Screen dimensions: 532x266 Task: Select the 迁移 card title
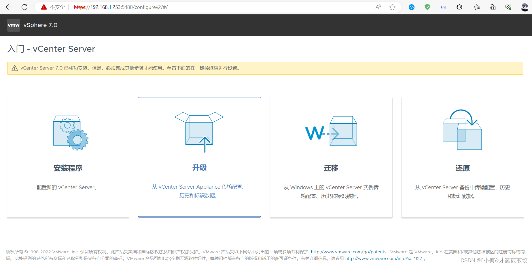click(x=331, y=168)
